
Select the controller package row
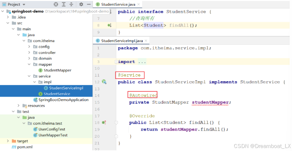point(46,53)
